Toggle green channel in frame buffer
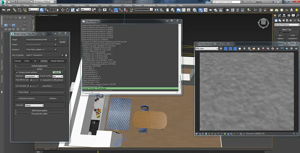300x153 pixels. point(230,49)
